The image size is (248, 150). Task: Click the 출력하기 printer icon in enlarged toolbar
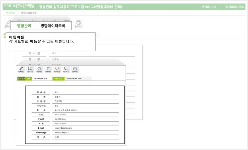coord(75,69)
